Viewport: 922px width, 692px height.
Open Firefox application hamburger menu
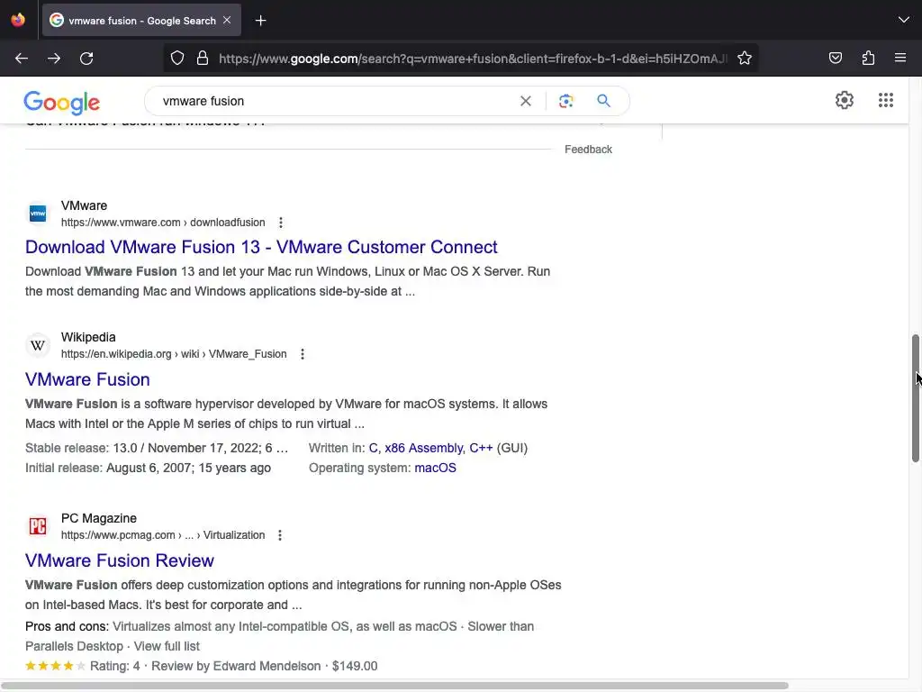click(x=899, y=58)
